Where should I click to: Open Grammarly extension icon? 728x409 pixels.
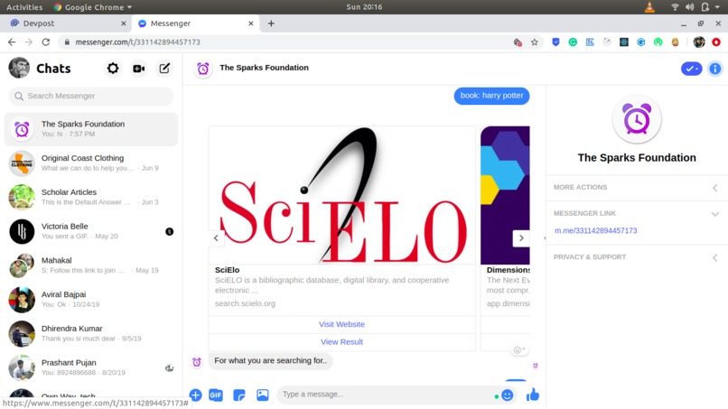[x=573, y=42]
